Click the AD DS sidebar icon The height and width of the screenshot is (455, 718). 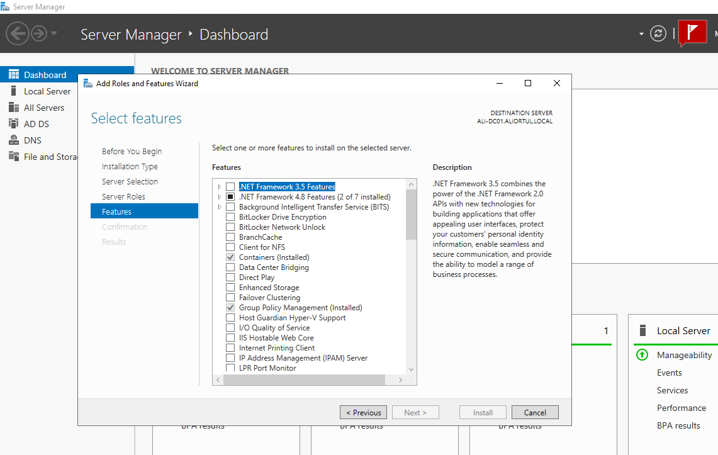pos(14,124)
